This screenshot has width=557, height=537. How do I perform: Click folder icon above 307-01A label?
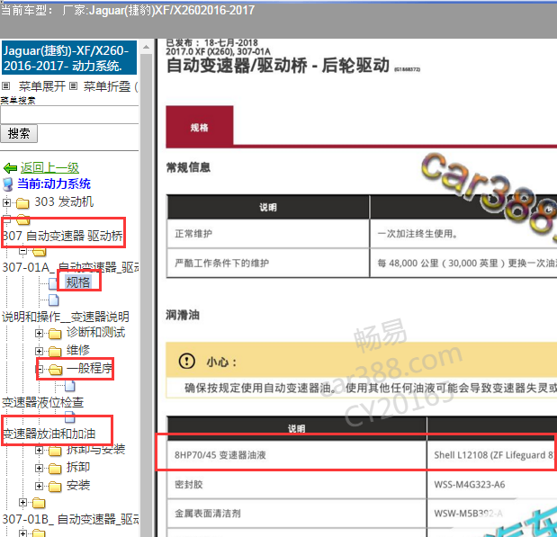coord(39,252)
